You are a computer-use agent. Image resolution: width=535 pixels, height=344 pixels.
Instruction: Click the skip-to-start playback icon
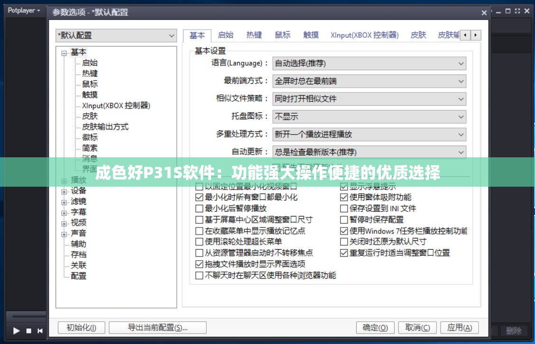[40, 331]
